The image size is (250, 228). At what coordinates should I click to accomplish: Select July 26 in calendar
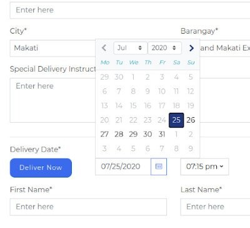[x=191, y=120]
